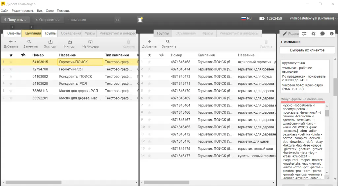The width and height of the screenshot is (338, 186).
Task: Sort groups by Кампания column header
Action: point(206,55)
